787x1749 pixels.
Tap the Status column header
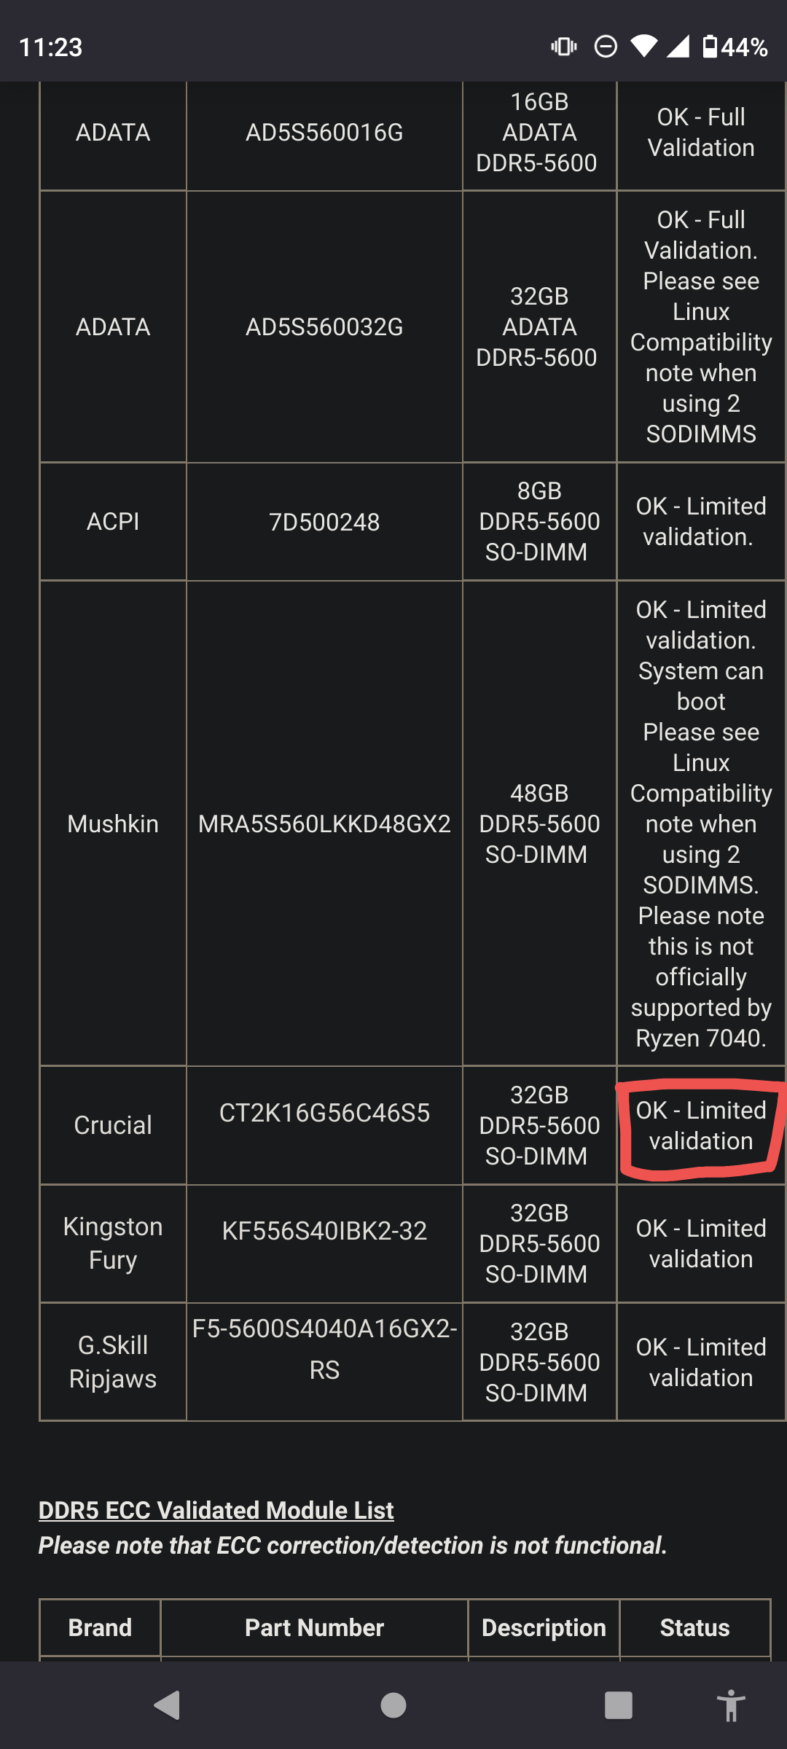[x=694, y=1627]
